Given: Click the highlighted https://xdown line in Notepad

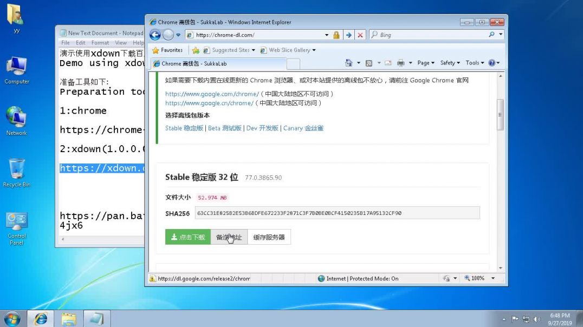Looking at the screenshot, I should coord(102,168).
